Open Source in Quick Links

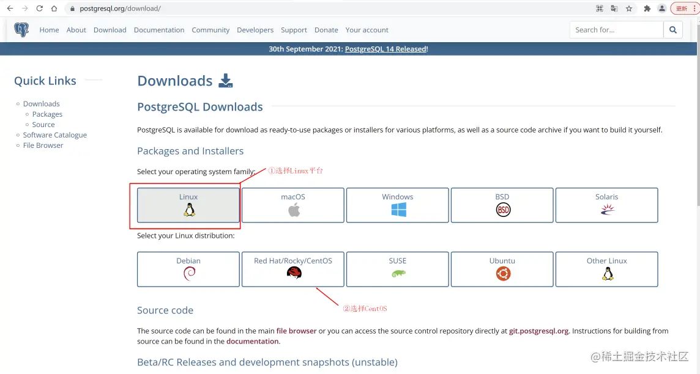[x=43, y=125]
